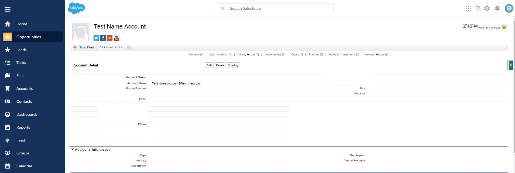This screenshot has width=515, height=173.
Task: Open the App Launcher grid icon
Action: tap(468, 9)
